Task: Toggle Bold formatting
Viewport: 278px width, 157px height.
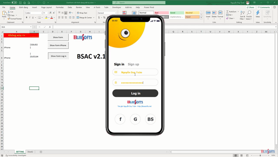Action: coord(27,17)
